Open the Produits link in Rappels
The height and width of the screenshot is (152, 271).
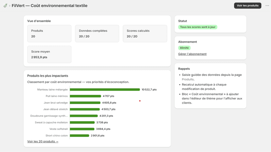tap(188, 79)
